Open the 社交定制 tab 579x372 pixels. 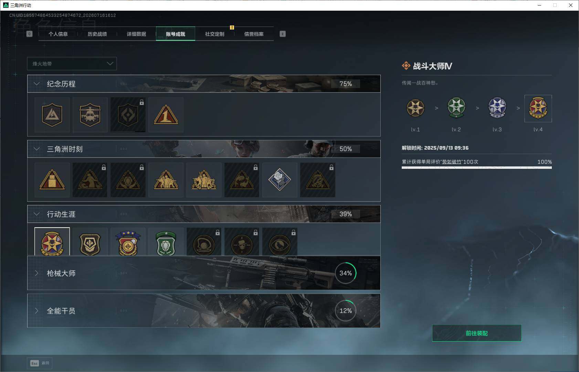pos(215,34)
